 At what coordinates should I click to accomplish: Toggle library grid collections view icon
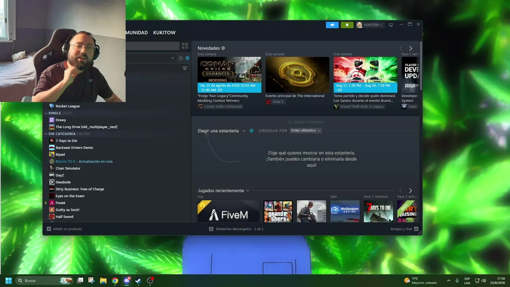[x=185, y=46]
